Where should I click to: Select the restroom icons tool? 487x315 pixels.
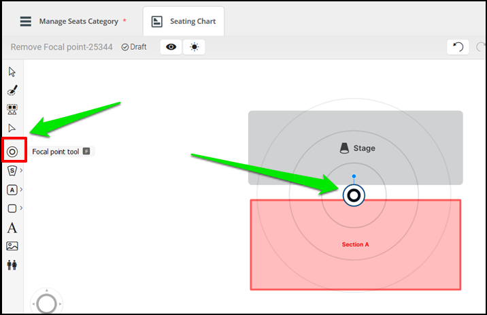[12, 265]
